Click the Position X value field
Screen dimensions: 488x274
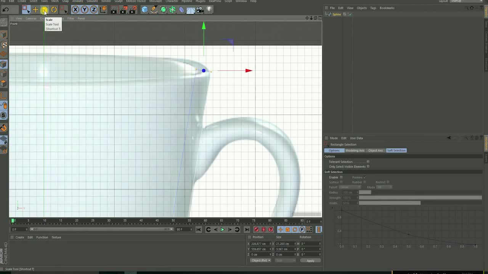[260, 244]
